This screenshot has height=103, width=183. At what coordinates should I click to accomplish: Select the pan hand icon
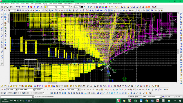(60, 93)
